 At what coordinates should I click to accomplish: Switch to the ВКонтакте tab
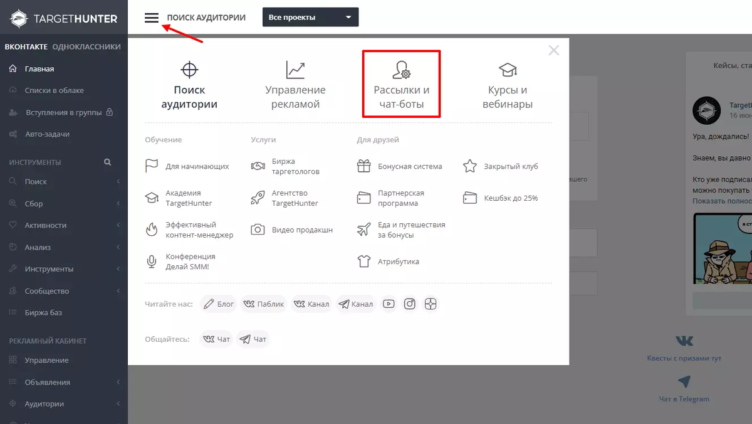click(x=26, y=46)
